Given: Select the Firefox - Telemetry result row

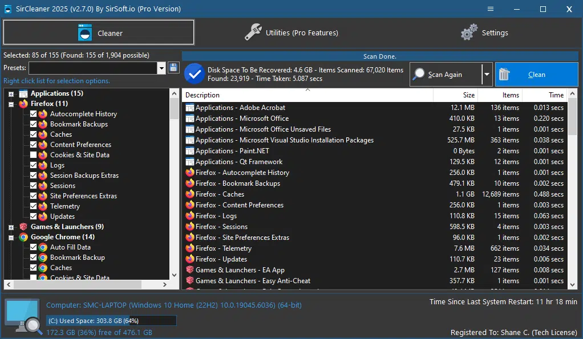Looking at the screenshot, I should (x=374, y=248).
